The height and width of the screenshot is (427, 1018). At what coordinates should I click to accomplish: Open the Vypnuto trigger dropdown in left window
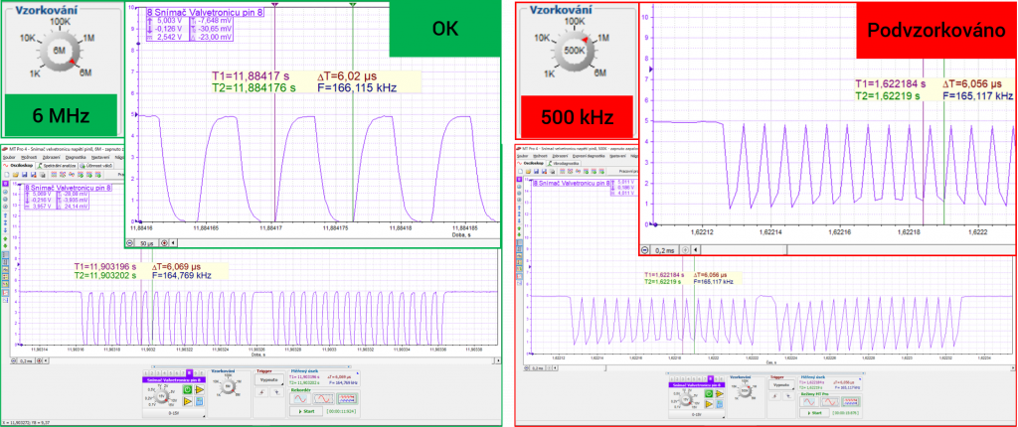(268, 380)
